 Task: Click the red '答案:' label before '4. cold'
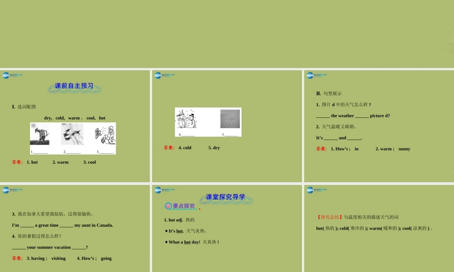pyautogui.click(x=169, y=148)
